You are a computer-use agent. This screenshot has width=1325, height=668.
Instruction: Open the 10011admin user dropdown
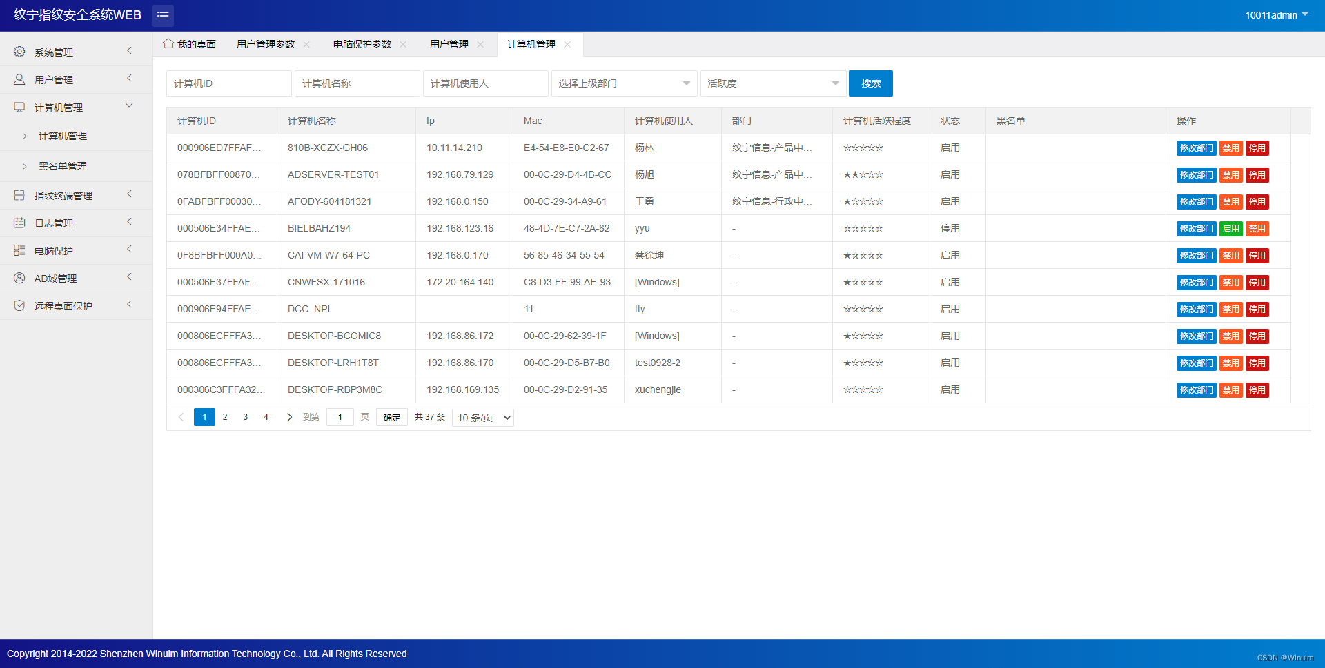pyautogui.click(x=1277, y=15)
